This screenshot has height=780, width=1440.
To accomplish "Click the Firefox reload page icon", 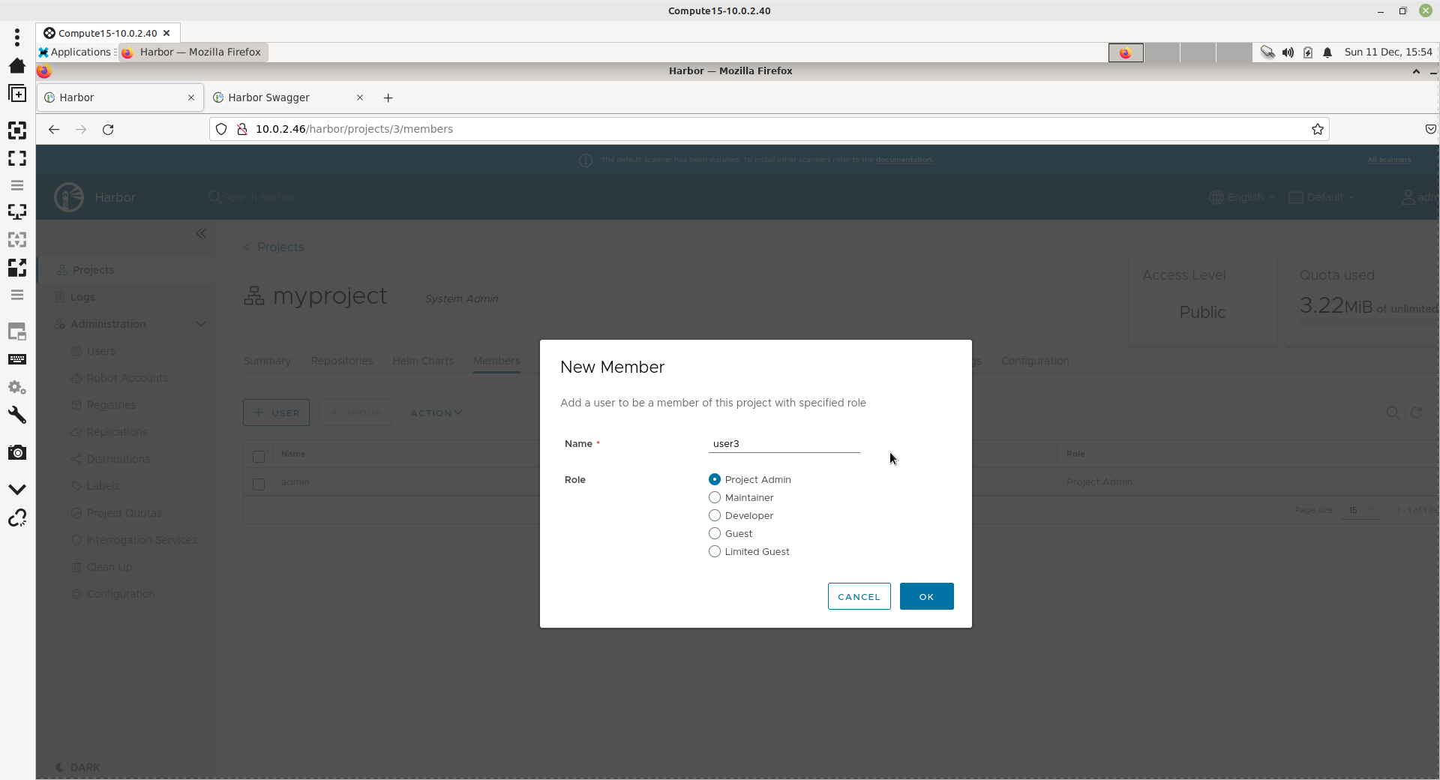I will pos(108,129).
